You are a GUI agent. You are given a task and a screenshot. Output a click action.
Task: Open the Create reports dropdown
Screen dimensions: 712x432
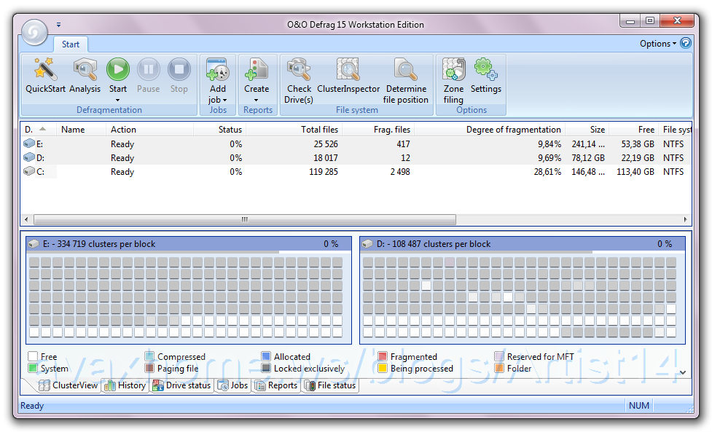point(257,100)
